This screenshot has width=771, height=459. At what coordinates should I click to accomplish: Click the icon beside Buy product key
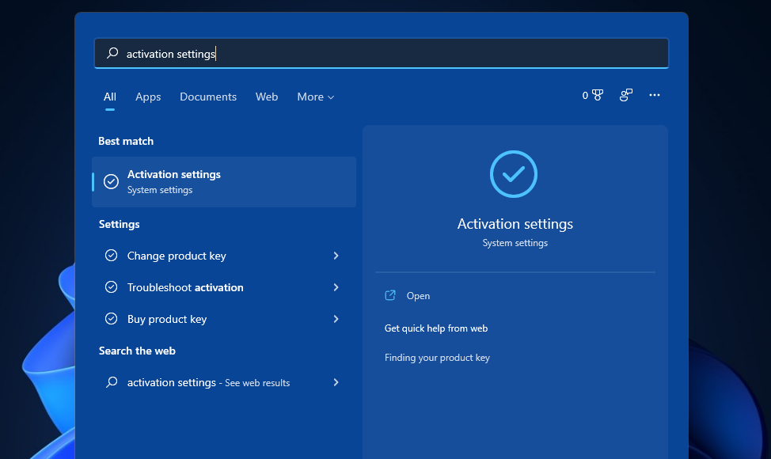(x=111, y=319)
